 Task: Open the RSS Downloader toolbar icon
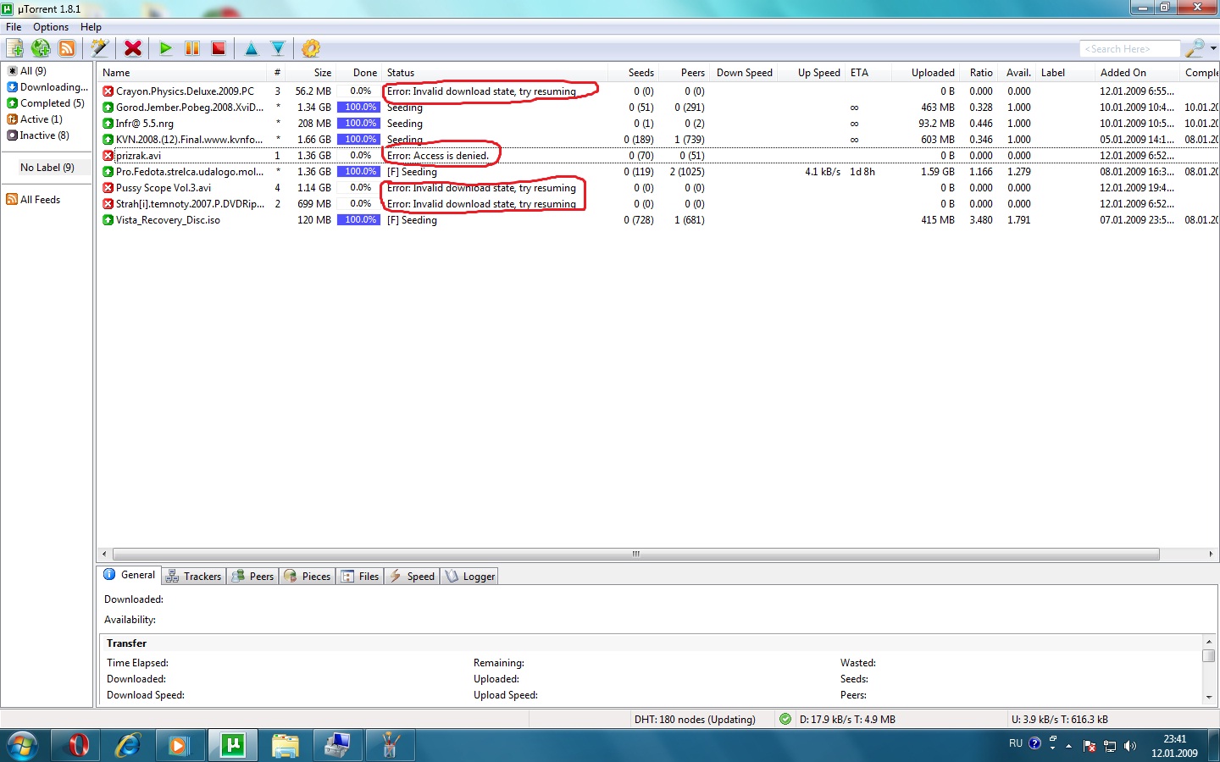coord(67,48)
